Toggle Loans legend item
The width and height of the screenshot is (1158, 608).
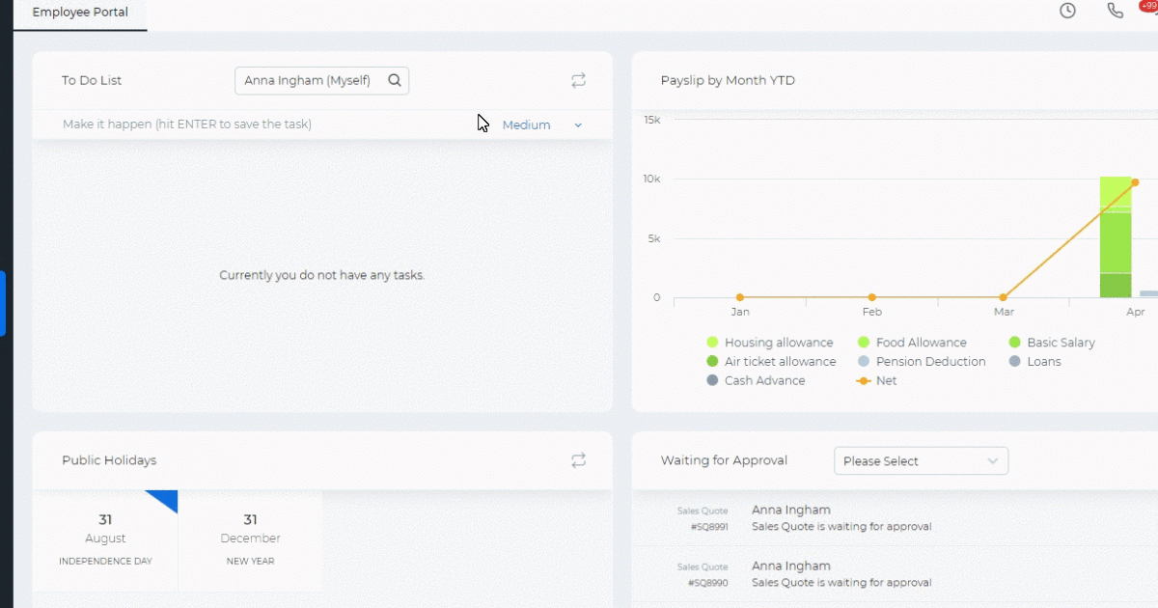click(x=1034, y=362)
